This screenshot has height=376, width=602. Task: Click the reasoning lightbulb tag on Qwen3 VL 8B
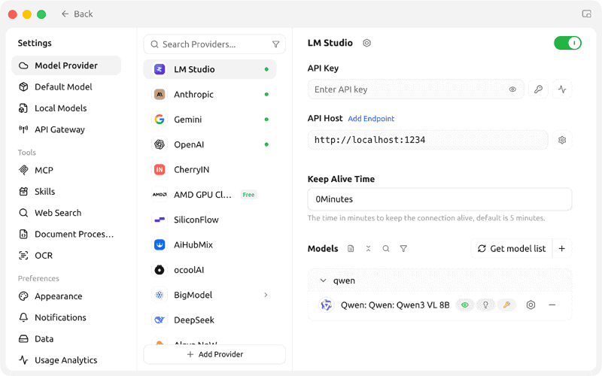[485, 305]
